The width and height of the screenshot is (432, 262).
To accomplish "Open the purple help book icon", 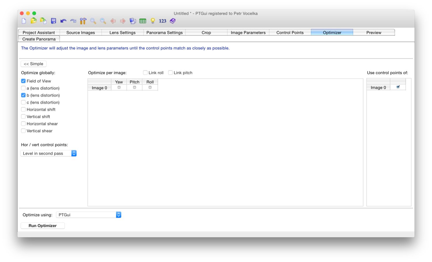I will [173, 21].
